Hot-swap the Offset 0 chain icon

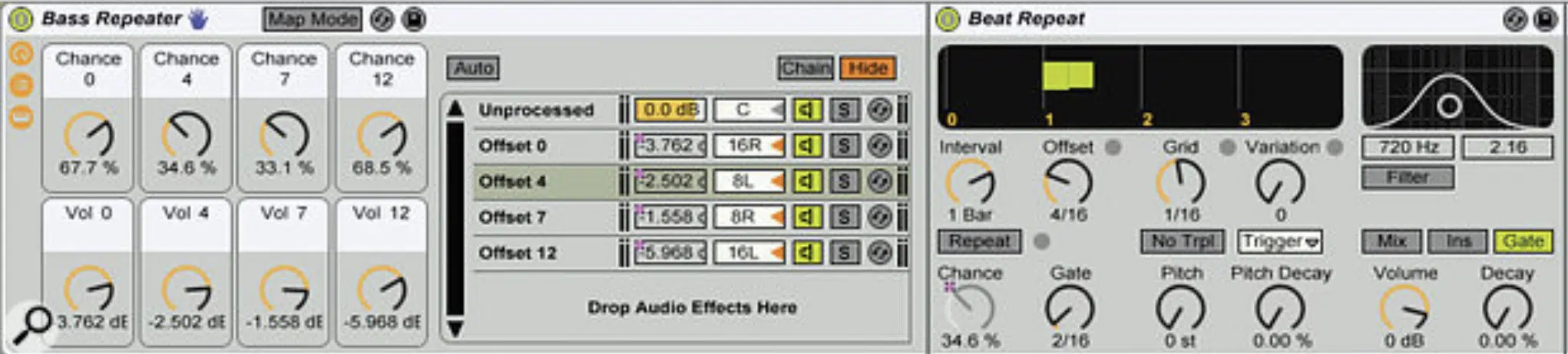(880, 146)
